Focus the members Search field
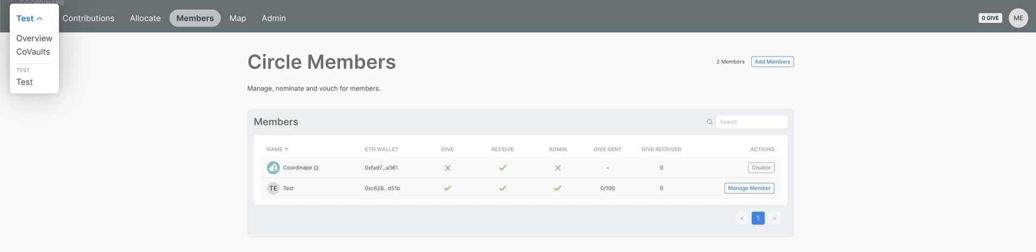Viewport: 1036px width, 252px height. click(751, 122)
